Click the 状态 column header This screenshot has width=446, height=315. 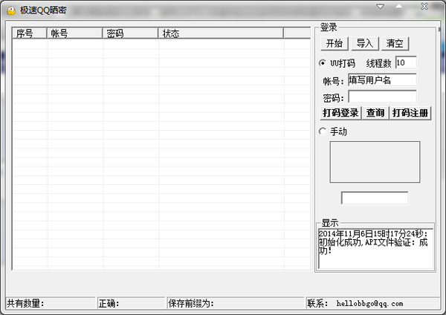click(220, 33)
